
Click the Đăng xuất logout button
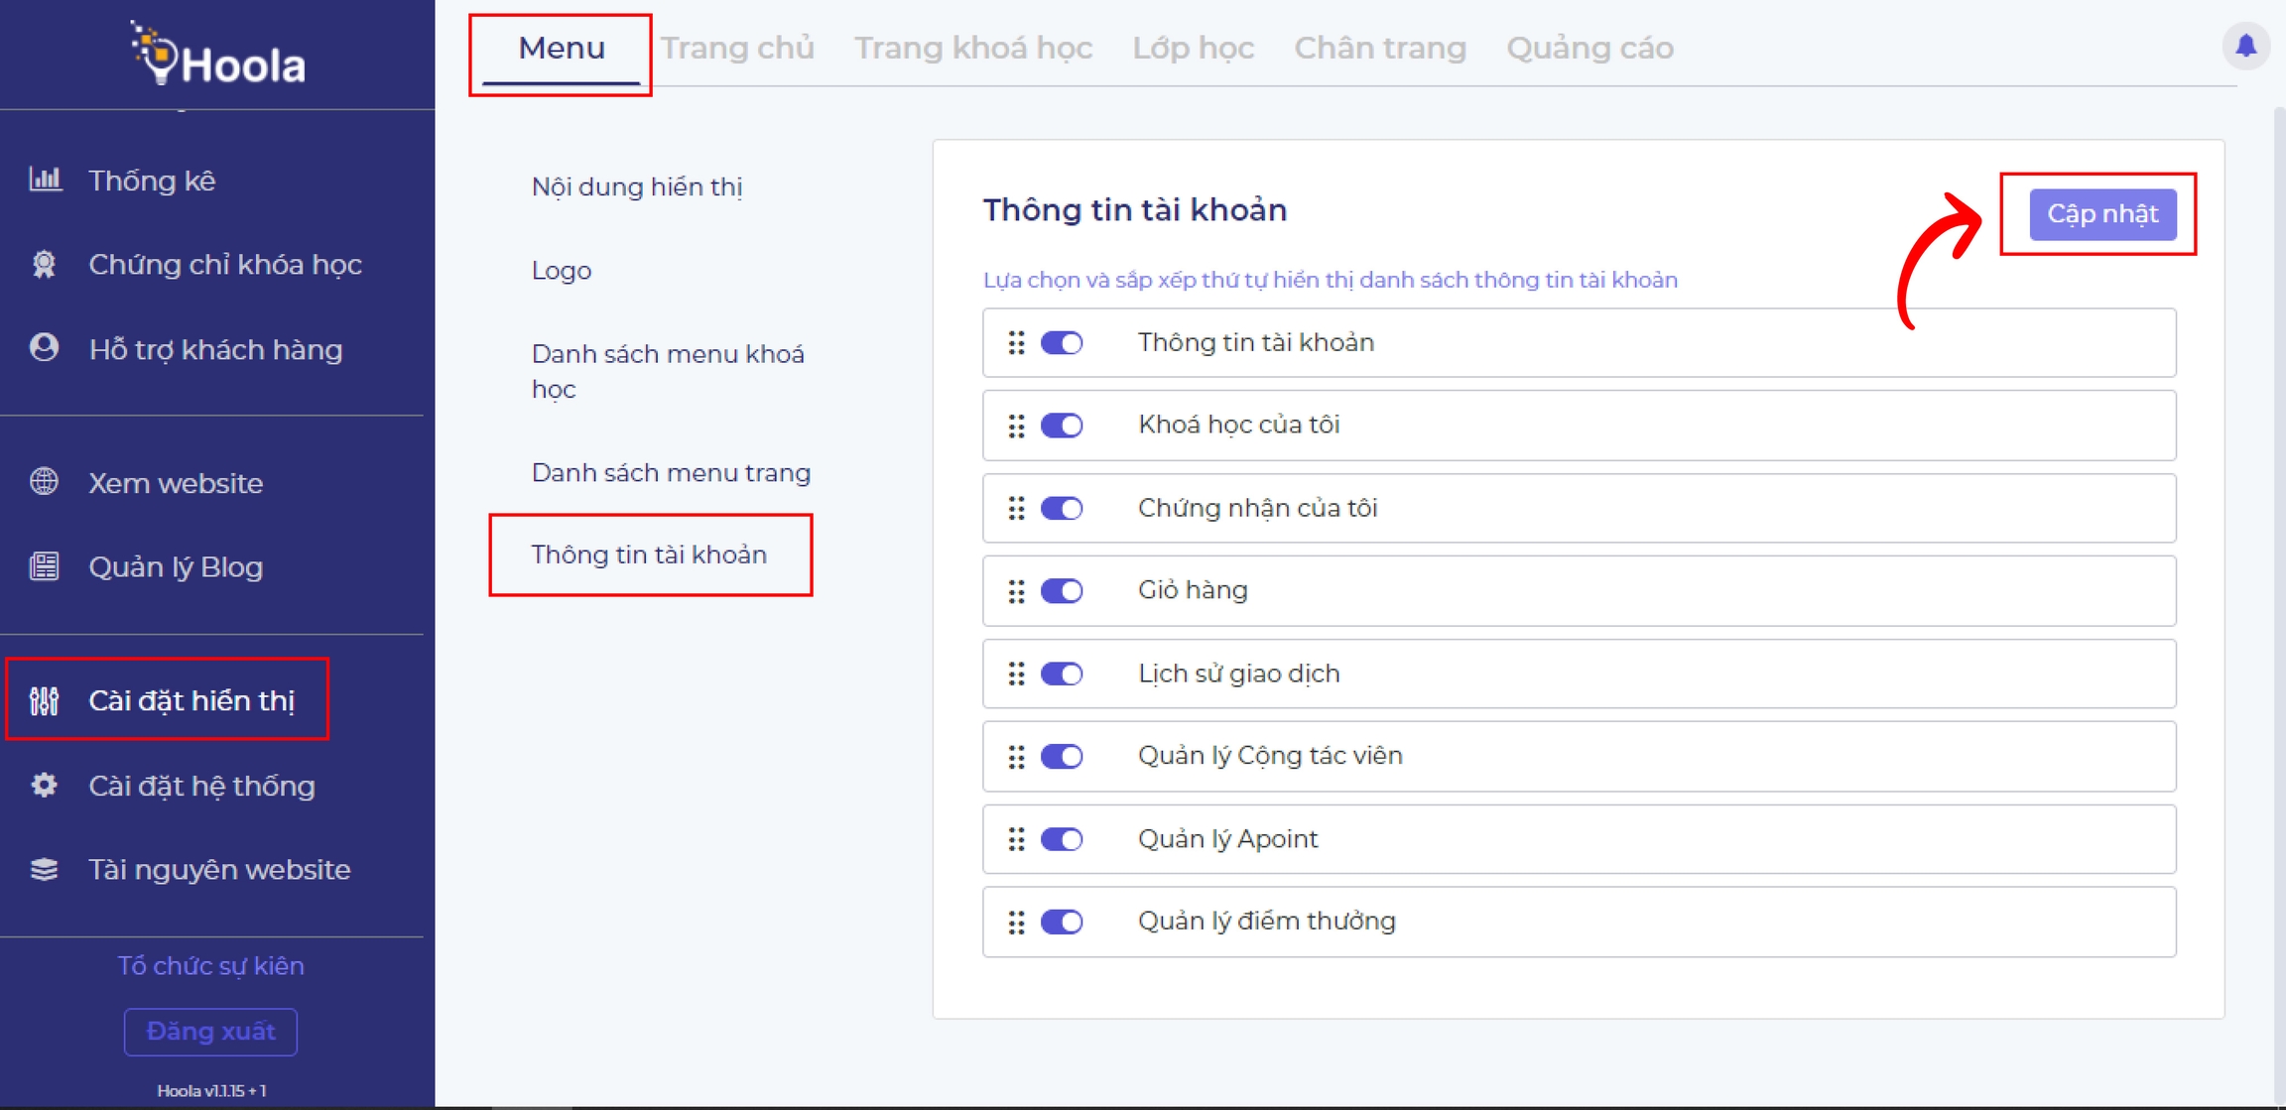tap(210, 1032)
